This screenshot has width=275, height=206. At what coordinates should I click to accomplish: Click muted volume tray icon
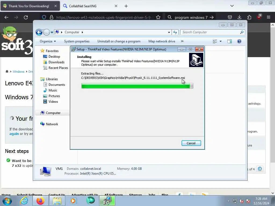point(241,201)
